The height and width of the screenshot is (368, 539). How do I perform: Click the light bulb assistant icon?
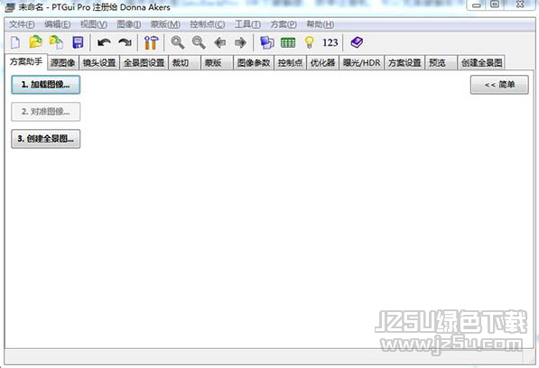(310, 42)
